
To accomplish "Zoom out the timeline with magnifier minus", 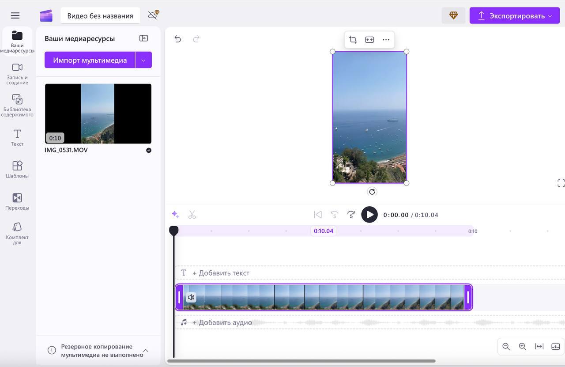I will 506,347.
